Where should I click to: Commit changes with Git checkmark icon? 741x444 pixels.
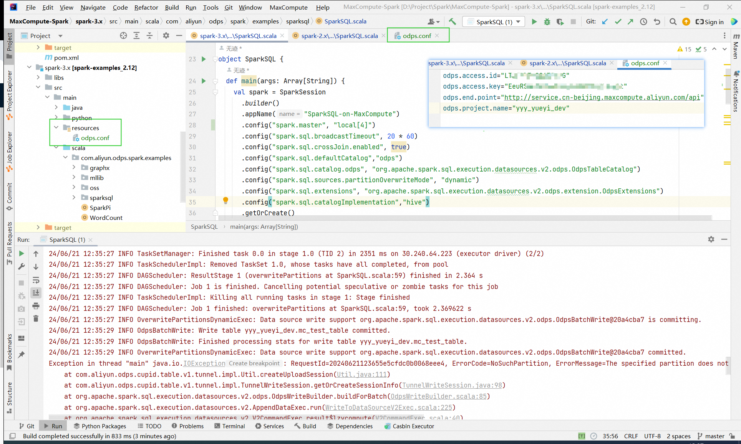click(618, 22)
